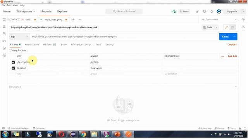
Task: Switch to the Pre-request Script tab
Action: point(81,45)
